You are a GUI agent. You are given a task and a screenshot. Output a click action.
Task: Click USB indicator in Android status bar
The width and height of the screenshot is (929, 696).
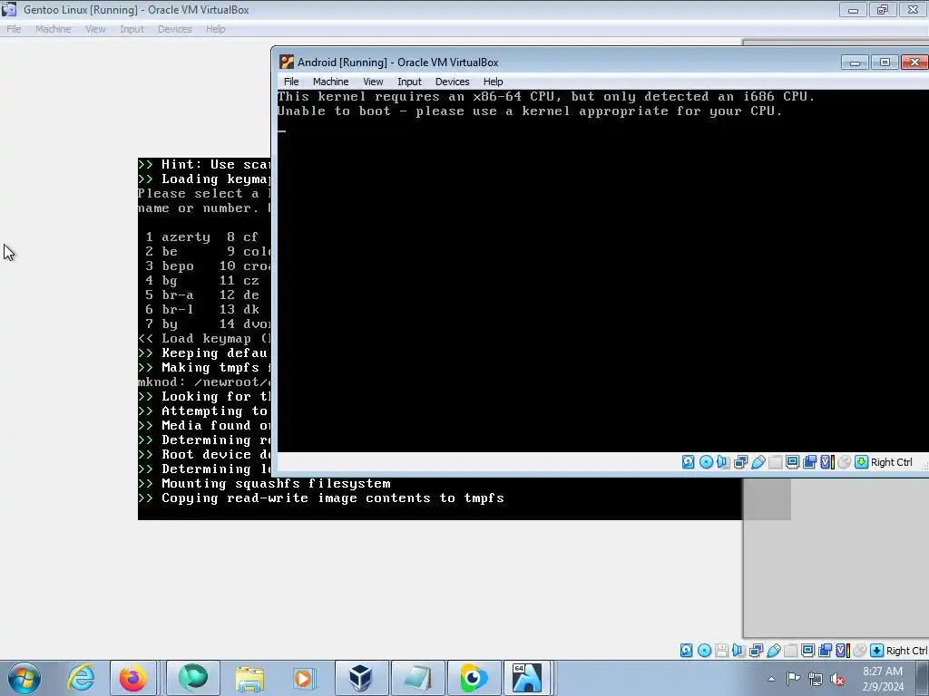point(758,462)
